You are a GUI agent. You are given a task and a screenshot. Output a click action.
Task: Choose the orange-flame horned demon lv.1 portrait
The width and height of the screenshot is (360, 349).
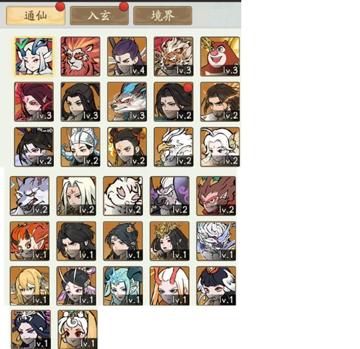tap(30, 241)
